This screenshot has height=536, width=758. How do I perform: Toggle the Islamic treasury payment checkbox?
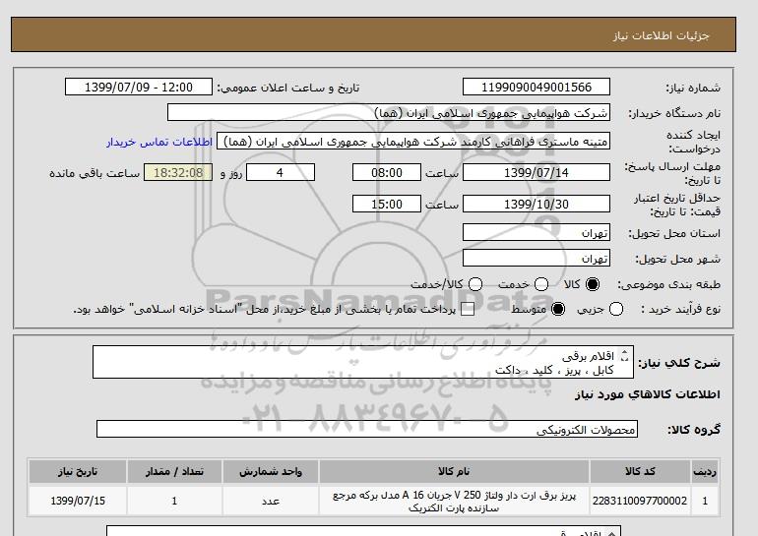pos(468,310)
